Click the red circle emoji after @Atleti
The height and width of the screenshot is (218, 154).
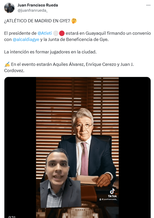62,33
